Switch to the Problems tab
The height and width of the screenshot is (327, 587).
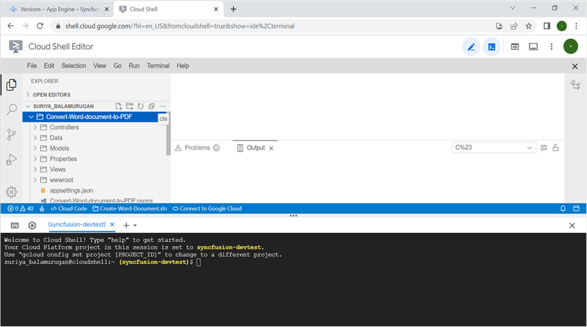(197, 148)
